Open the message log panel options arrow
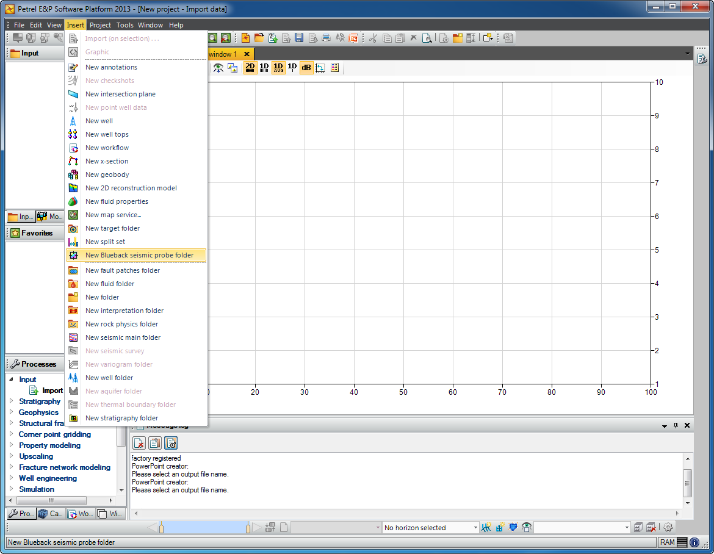Viewport: 714px width, 554px height. 665,426
